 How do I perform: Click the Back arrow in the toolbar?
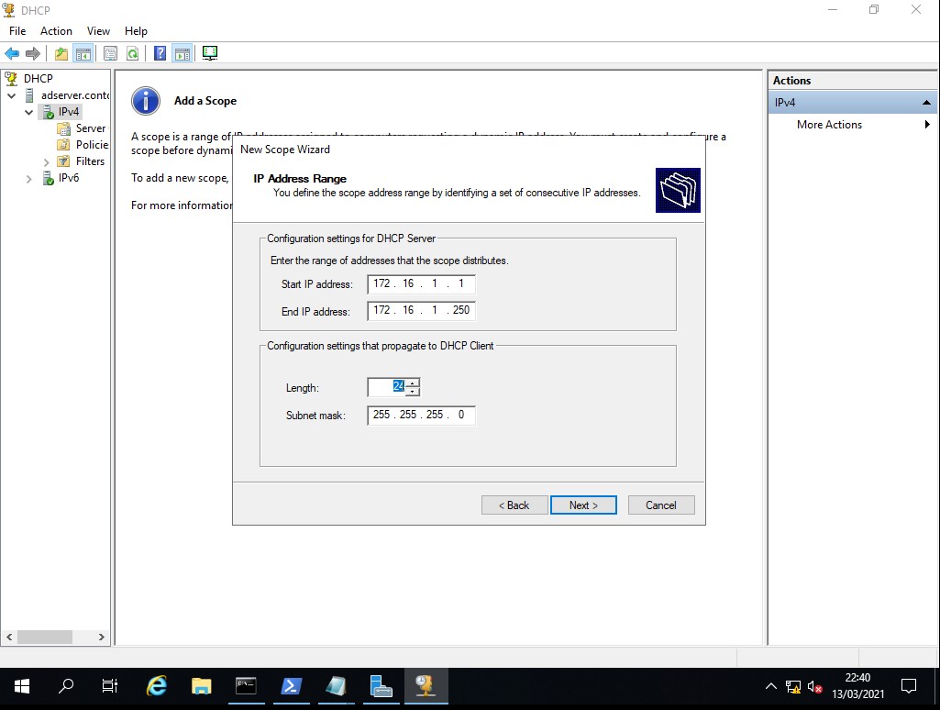(12, 54)
